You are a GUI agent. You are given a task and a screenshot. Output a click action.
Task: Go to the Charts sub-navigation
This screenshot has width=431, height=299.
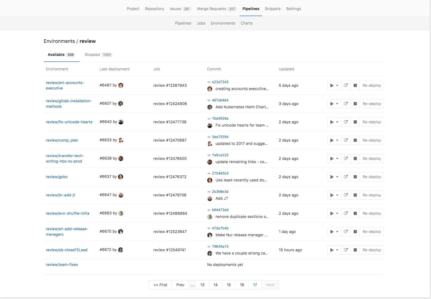(246, 23)
